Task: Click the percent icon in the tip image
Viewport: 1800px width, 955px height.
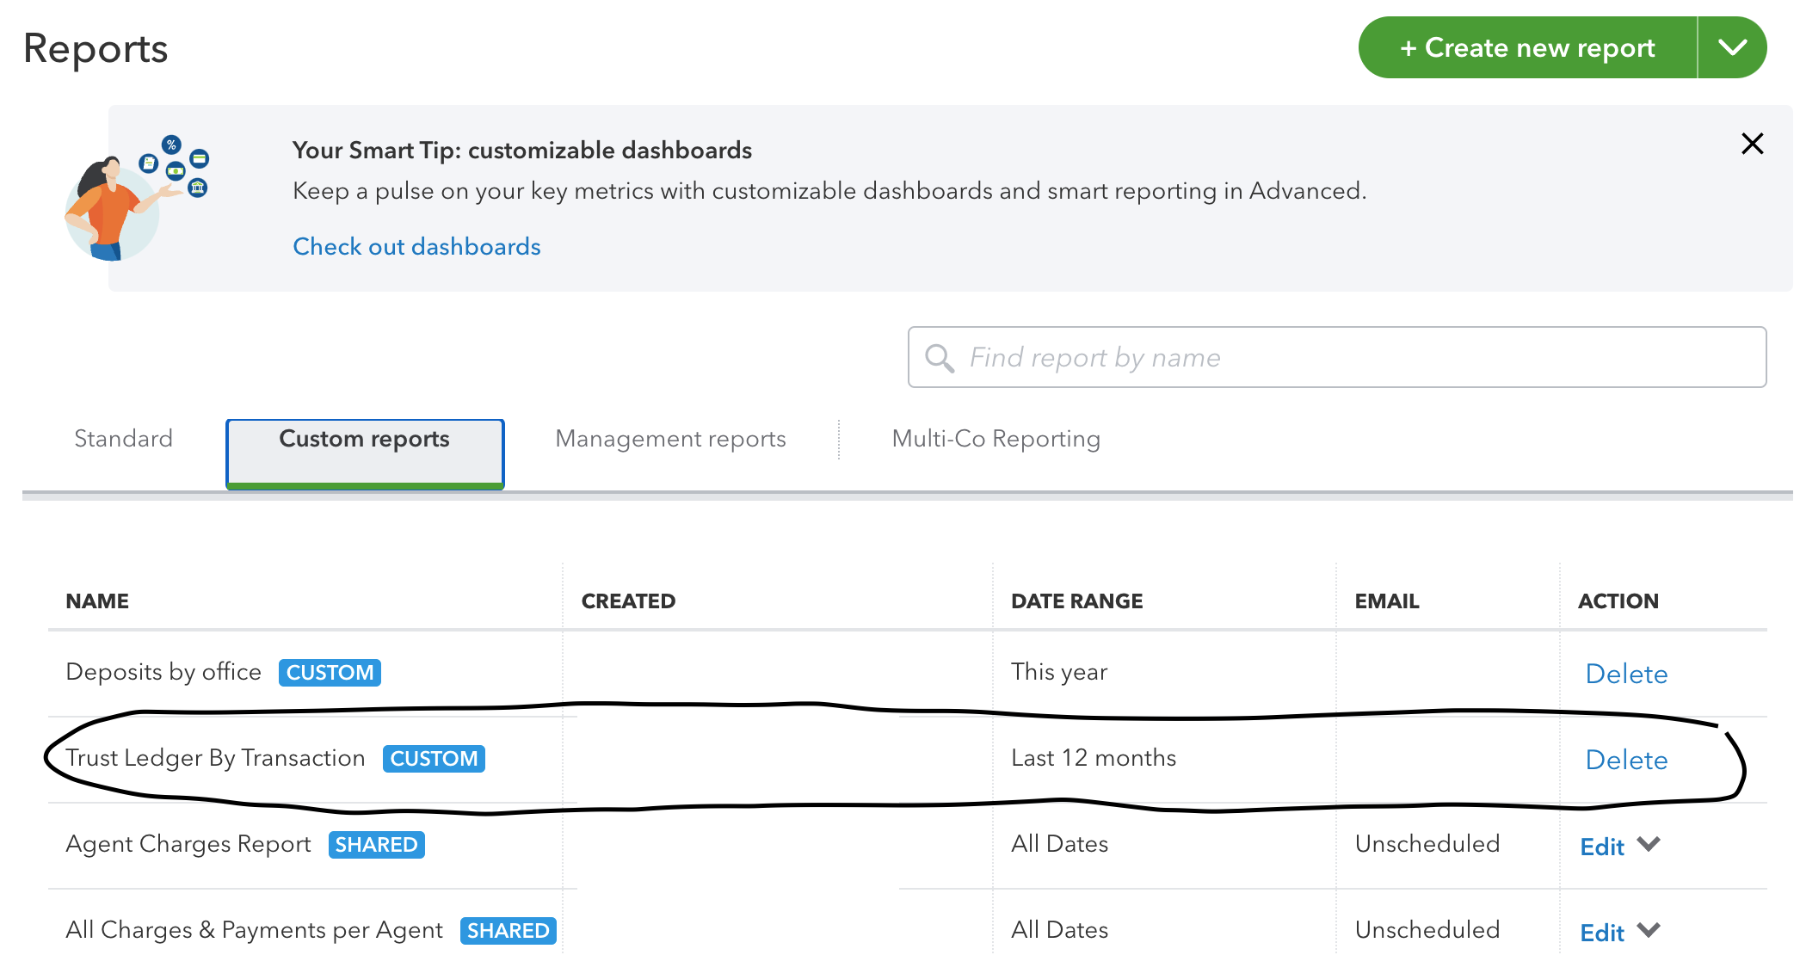Action: tap(170, 146)
